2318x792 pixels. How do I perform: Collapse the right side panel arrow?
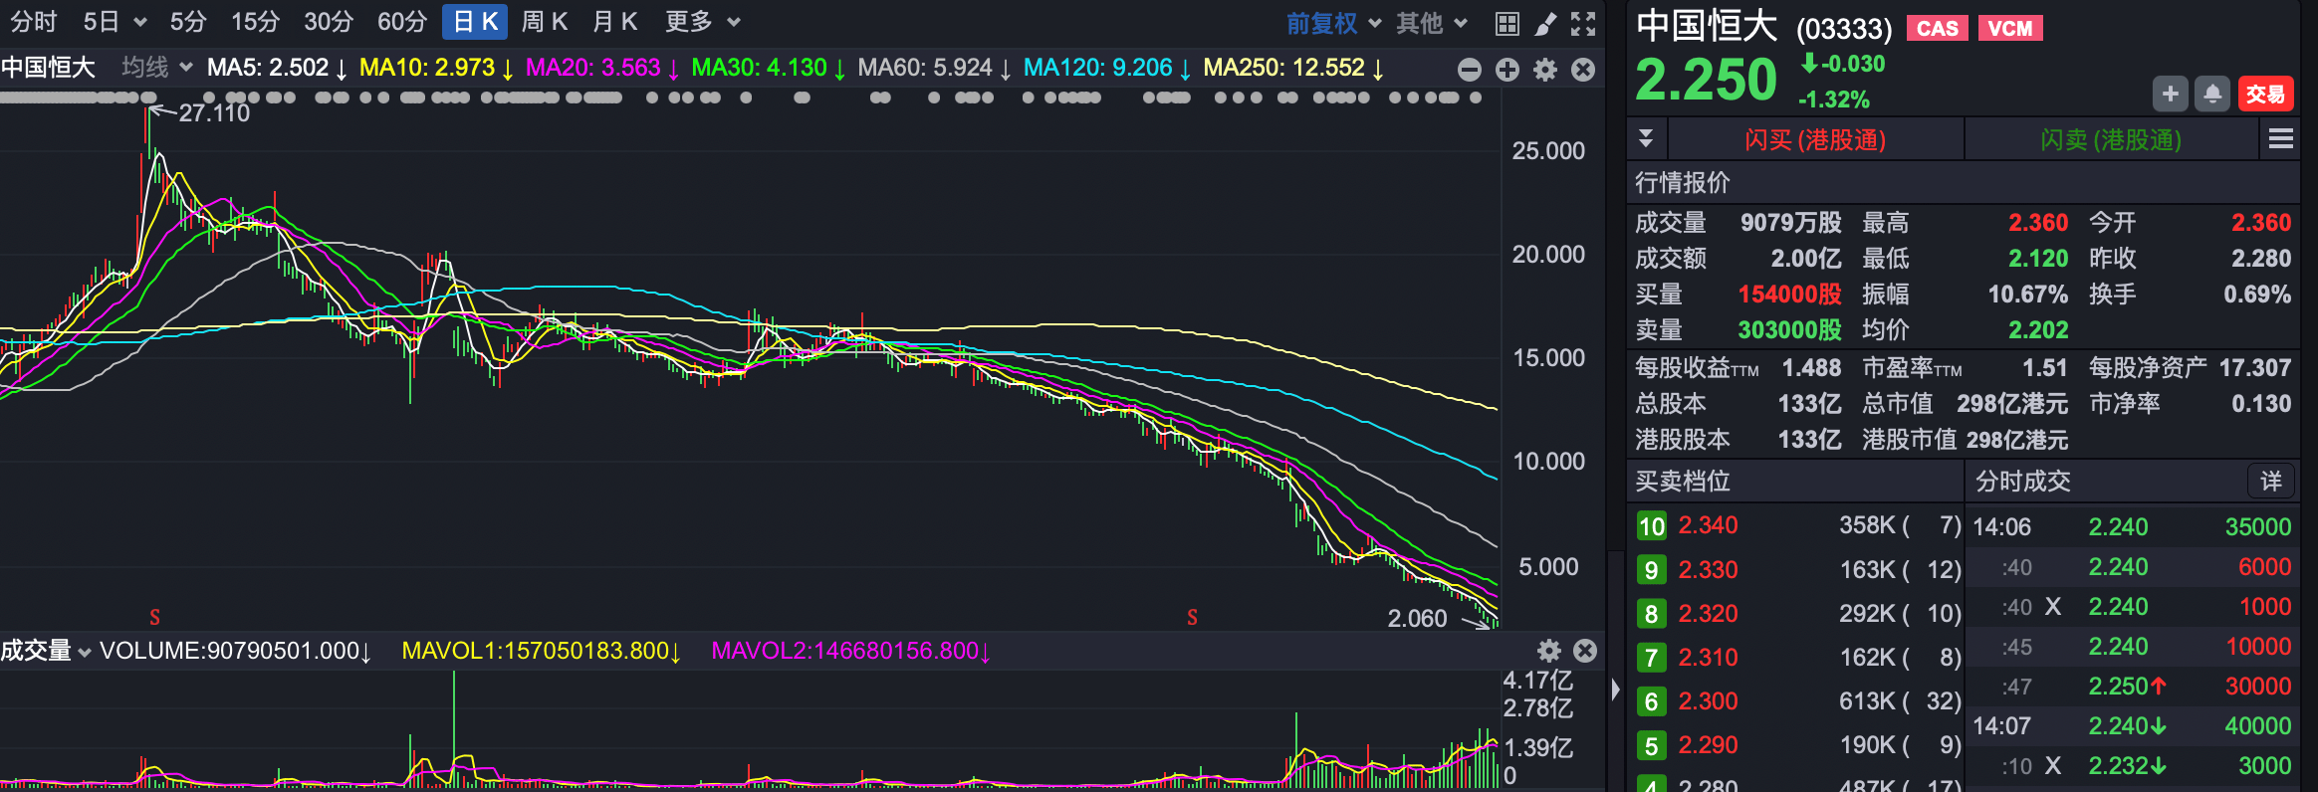click(1615, 689)
